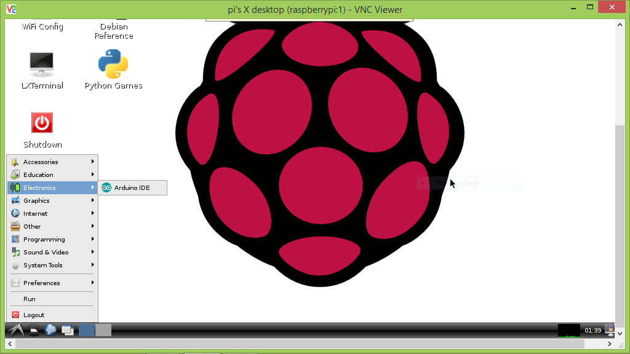Open the Programming menu category
Screen dimensions: 630x354
coord(52,239)
